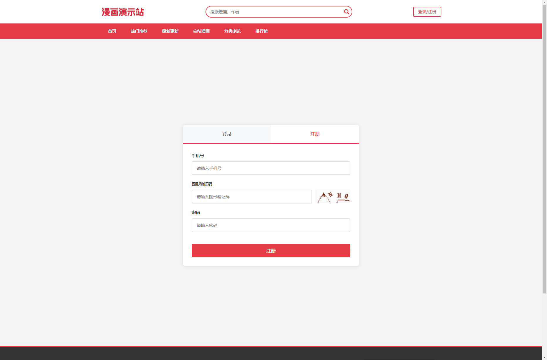Screen dimensions: 547x360
Task: Open the 最新更新 navigation item
Action: (170, 31)
